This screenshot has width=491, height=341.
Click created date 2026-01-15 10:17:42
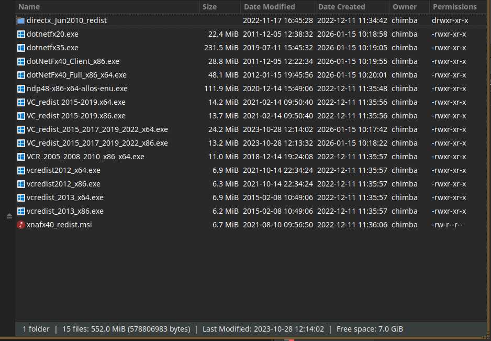pos(352,129)
